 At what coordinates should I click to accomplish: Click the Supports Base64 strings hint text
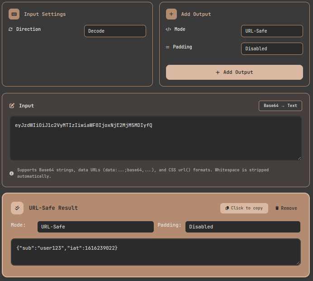(x=143, y=173)
